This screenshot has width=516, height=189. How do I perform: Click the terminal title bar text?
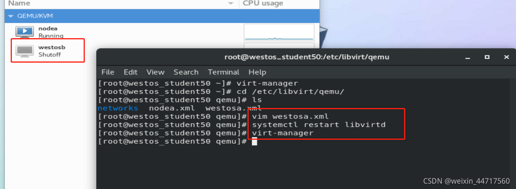coord(307,57)
